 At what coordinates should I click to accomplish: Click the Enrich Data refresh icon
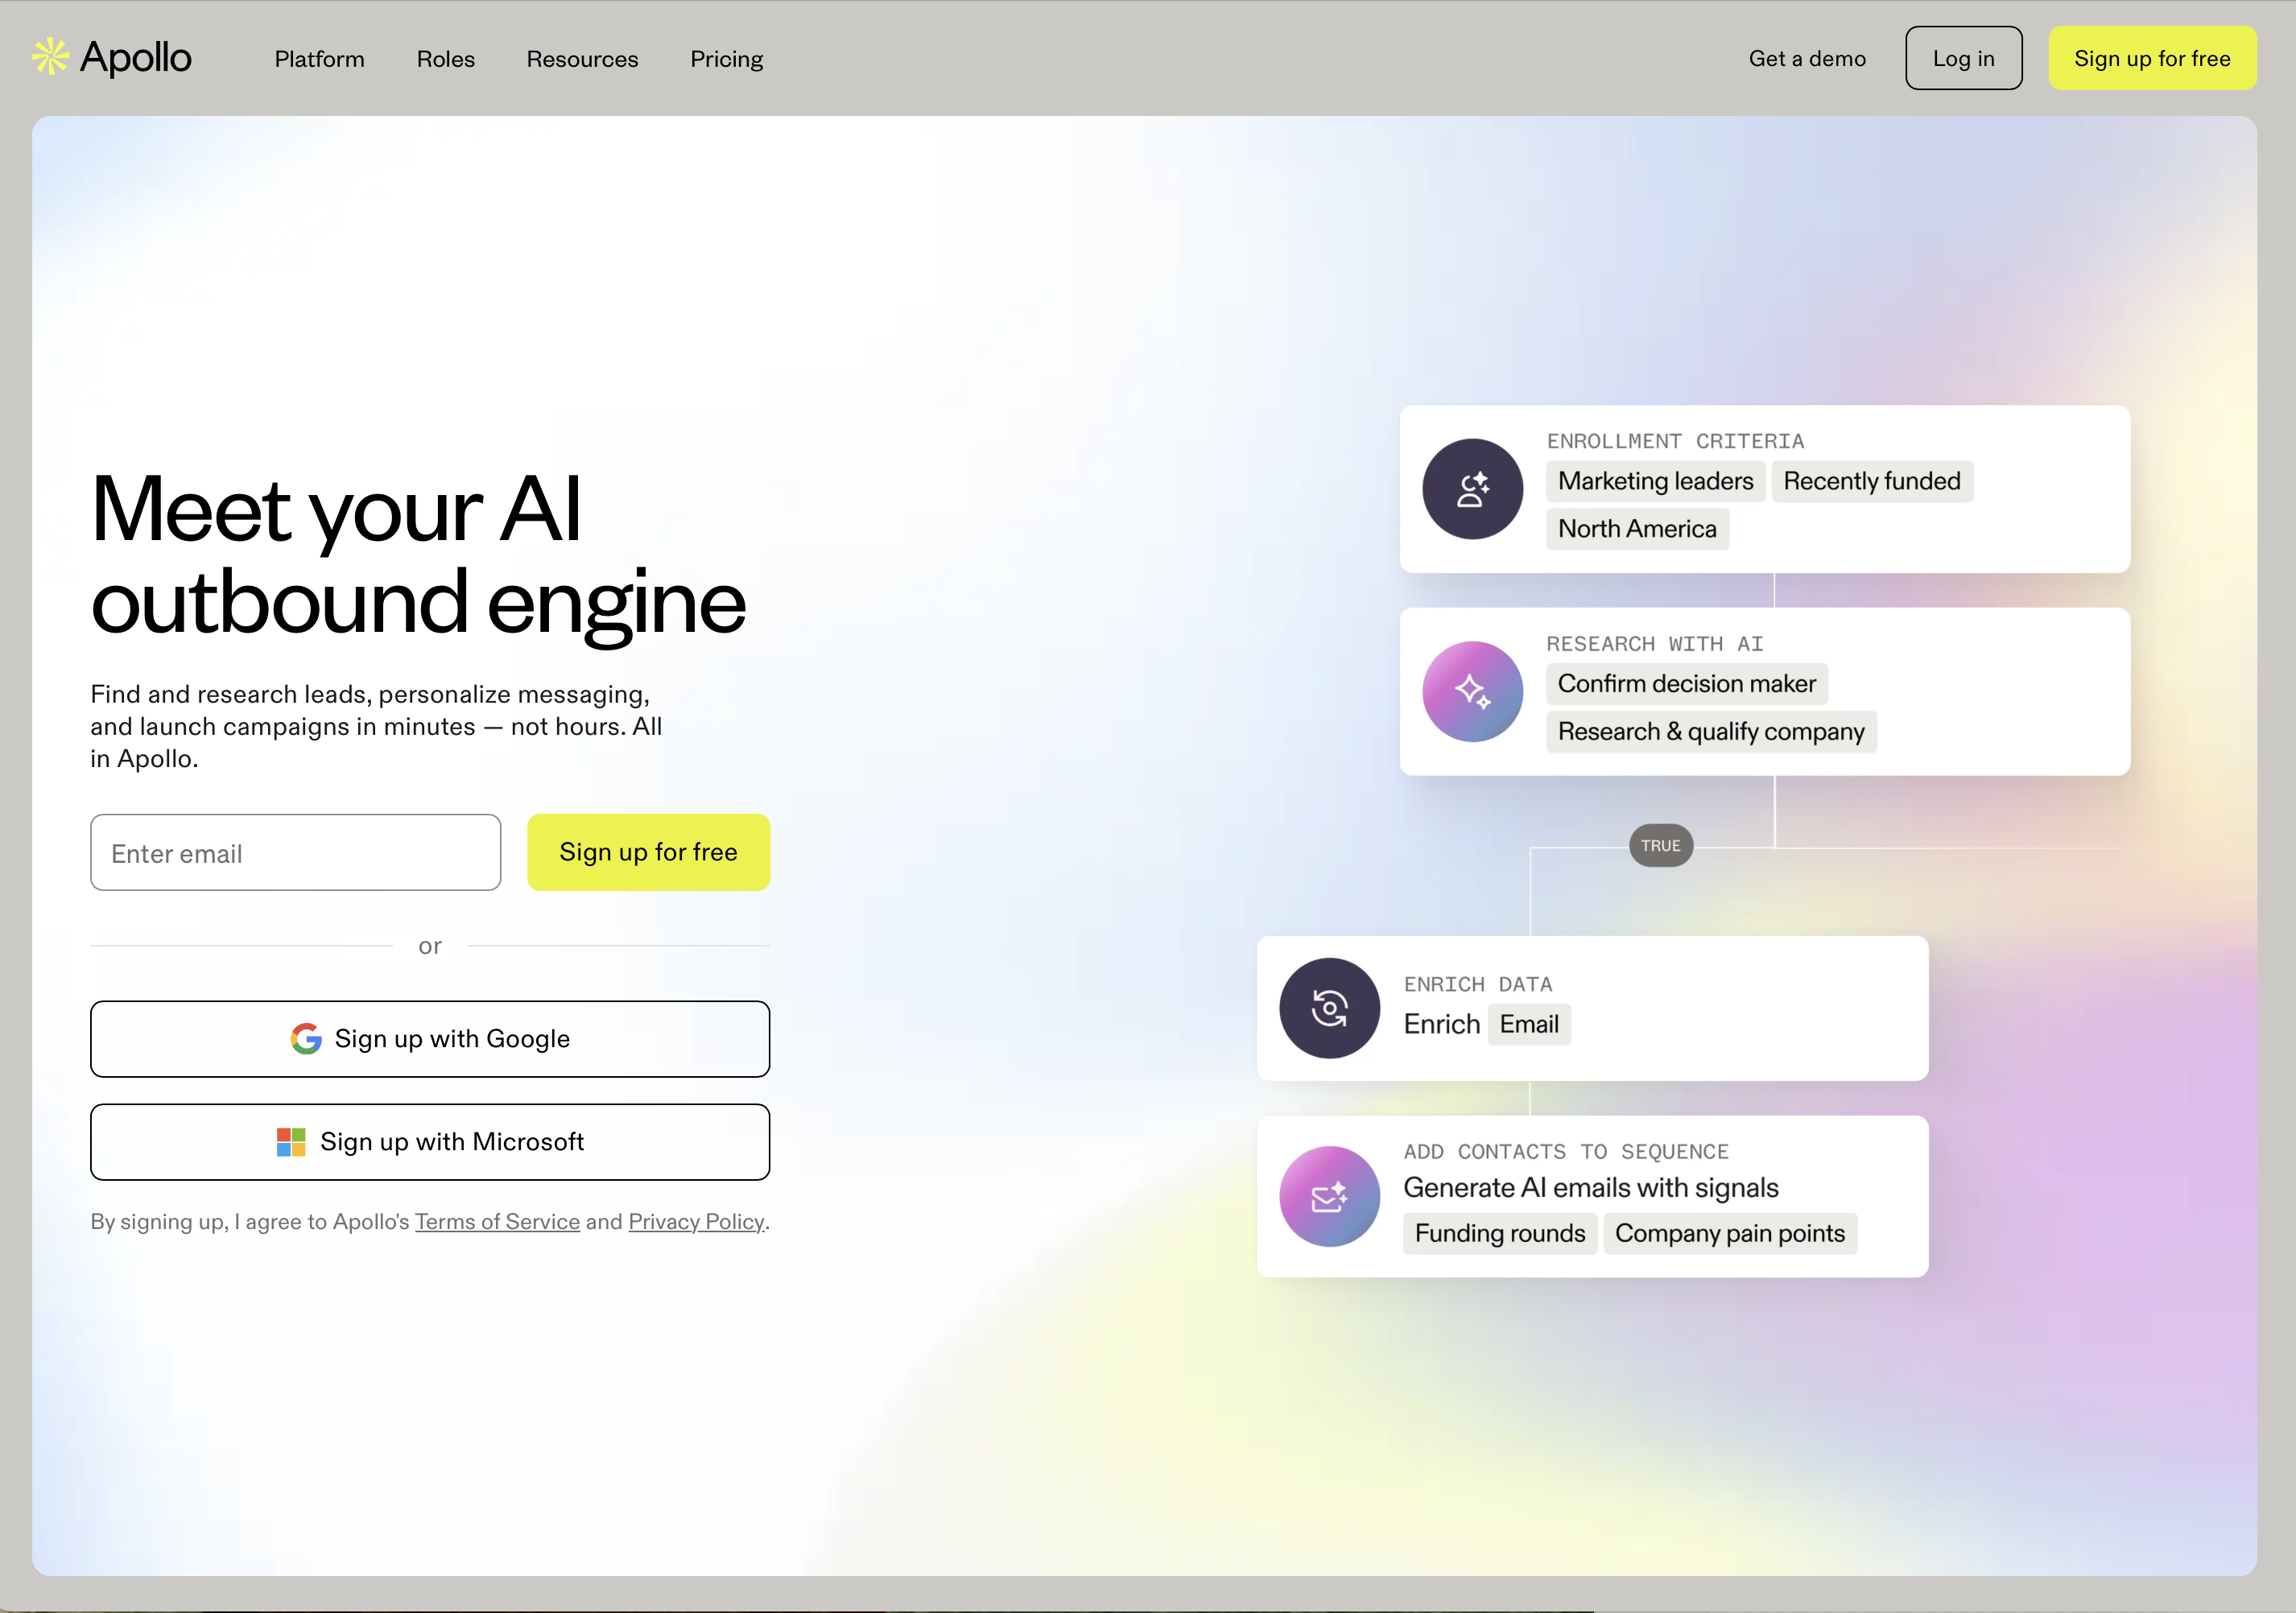coord(1329,1008)
